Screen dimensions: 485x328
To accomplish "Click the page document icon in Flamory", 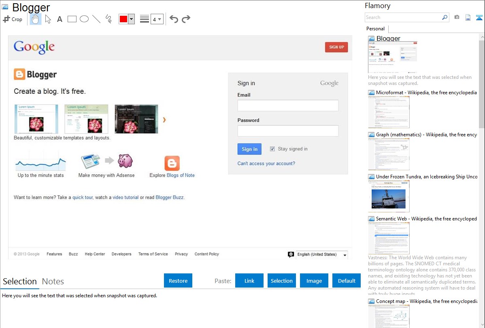I will pos(468,17).
